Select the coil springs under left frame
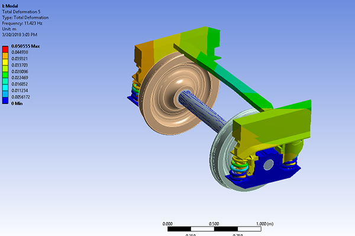The height and width of the screenshot is (236, 355). point(136,90)
